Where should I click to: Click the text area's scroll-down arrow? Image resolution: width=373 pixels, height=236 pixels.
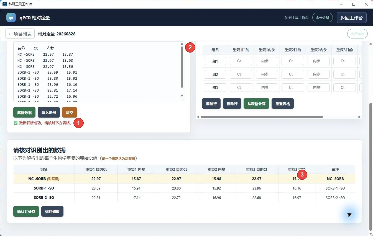182,95
